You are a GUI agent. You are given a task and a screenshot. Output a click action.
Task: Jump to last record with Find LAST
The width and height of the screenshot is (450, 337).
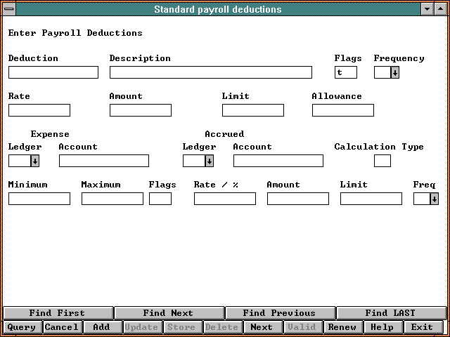[x=390, y=313]
